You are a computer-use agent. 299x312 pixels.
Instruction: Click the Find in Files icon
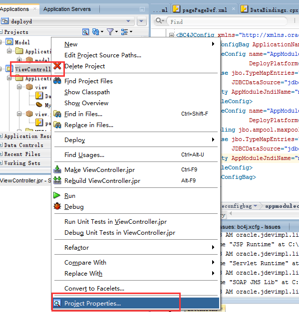click(57, 114)
